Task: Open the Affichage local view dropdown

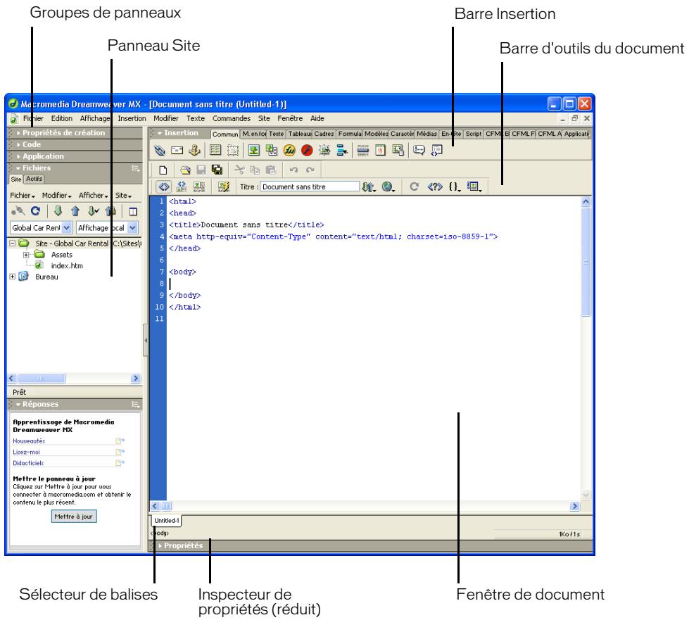Action: [x=133, y=227]
